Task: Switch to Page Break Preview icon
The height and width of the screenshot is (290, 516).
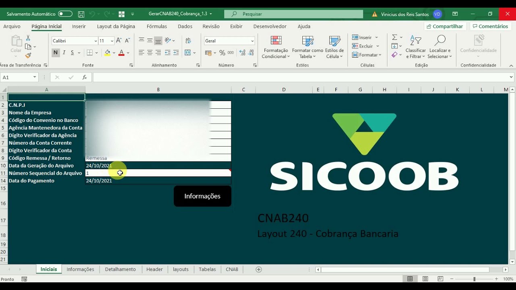Action: [440, 279]
